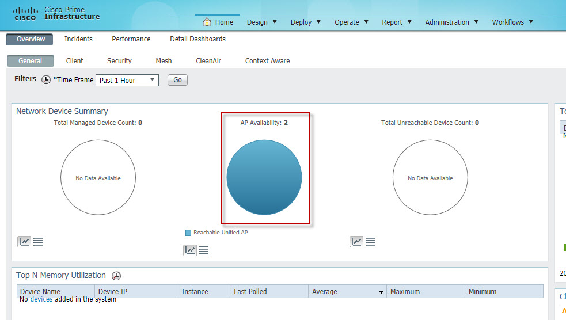566x320 pixels.
Task: Open the CleanAir sub-tab
Action: click(x=208, y=60)
